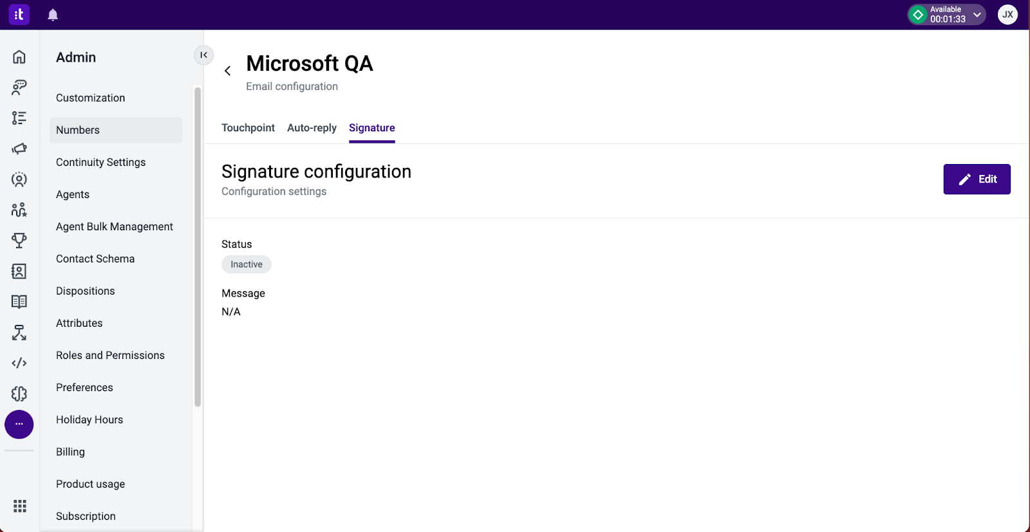
Task: Open the people with star icon
Action: (19, 210)
